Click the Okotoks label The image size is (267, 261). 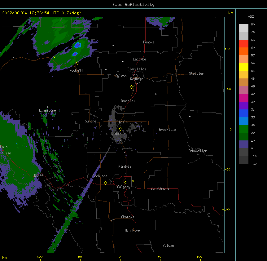coord(128,217)
